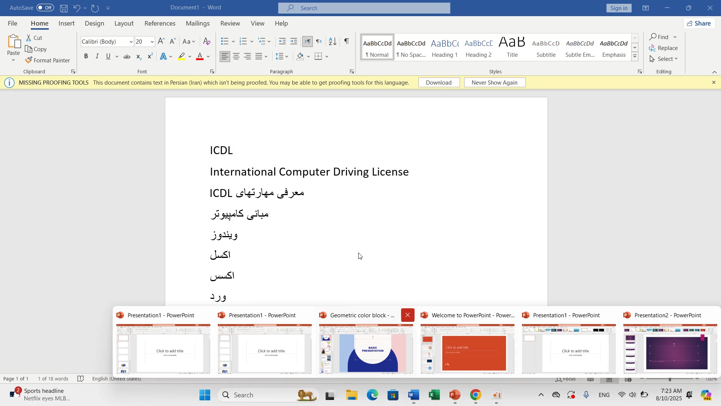Click Download proofing tools button
Image resolution: width=721 pixels, height=406 pixels.
[439, 83]
